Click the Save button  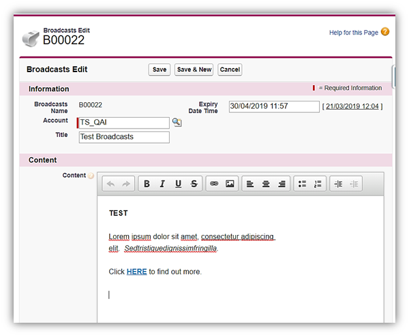160,69
